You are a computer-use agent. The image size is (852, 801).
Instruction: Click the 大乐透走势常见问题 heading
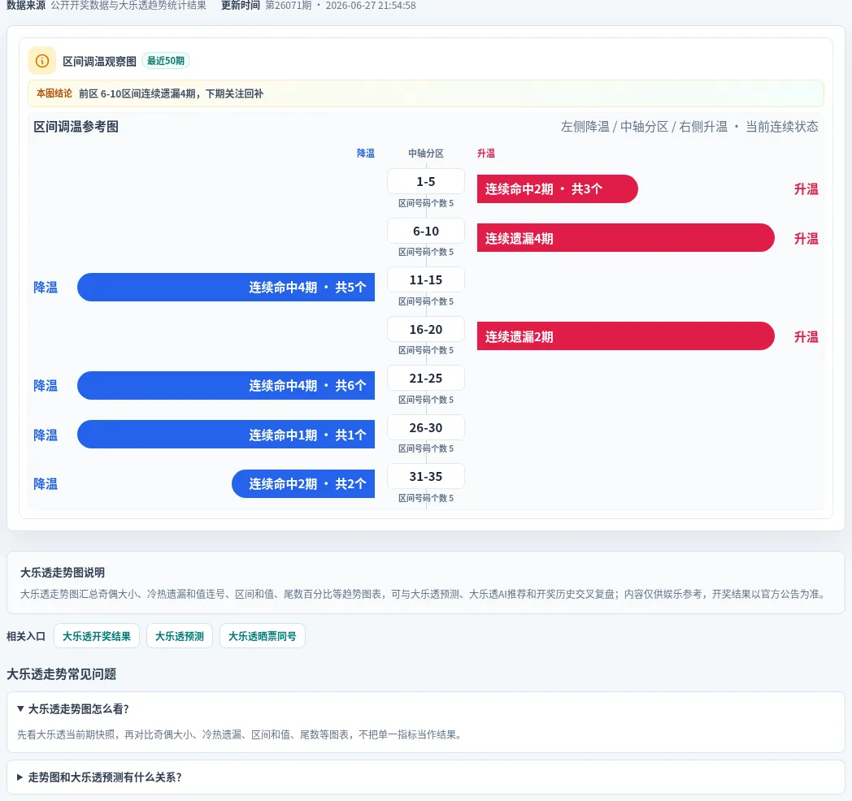coord(62,674)
